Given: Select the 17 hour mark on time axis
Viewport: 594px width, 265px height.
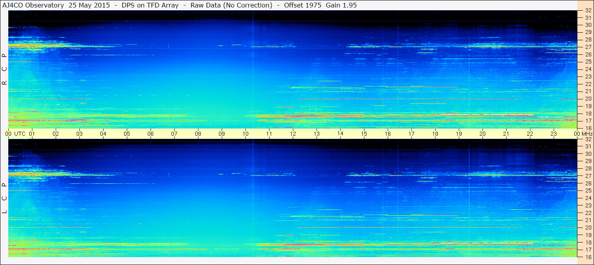Looking at the screenshot, I should (x=411, y=134).
